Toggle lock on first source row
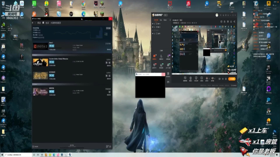Image resolution: width=280 pixels, height=157 pixels. [x=155, y=24]
